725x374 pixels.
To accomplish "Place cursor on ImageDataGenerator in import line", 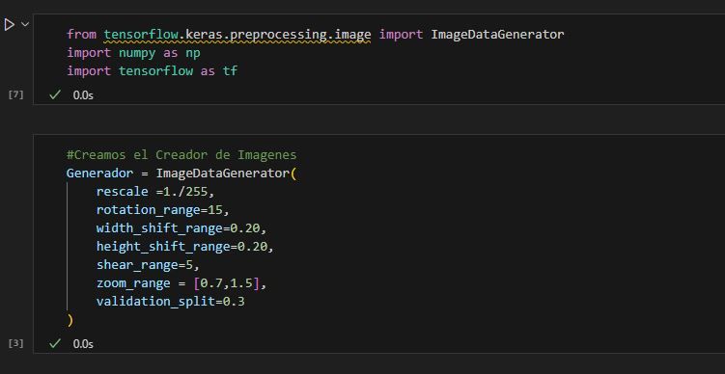I will (x=497, y=35).
